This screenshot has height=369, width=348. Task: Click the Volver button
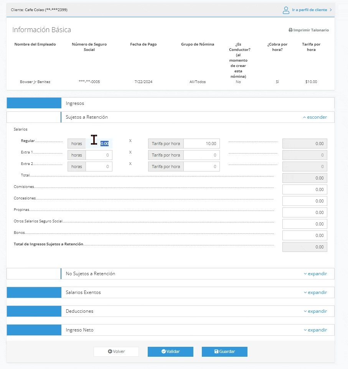click(x=116, y=352)
